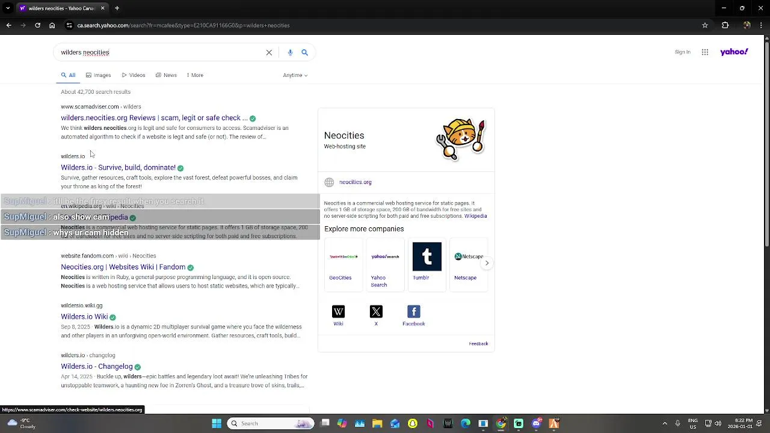Image resolution: width=770 pixels, height=433 pixels.
Task: Click the Windows taskbar Search box
Action: (271, 423)
